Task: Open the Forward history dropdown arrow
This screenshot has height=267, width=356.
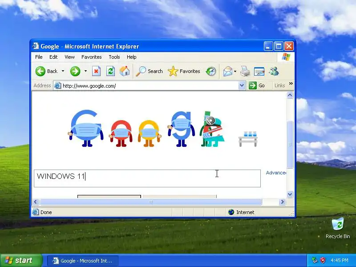Action: 85,71
